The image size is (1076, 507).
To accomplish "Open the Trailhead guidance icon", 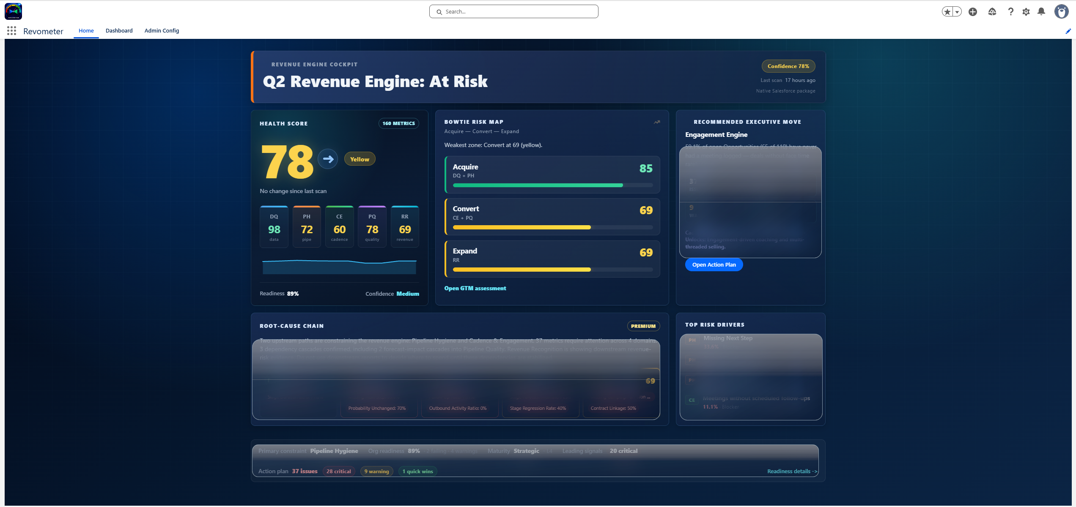I will [992, 12].
